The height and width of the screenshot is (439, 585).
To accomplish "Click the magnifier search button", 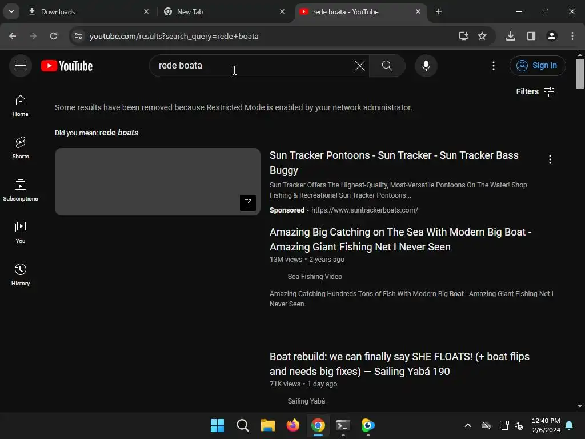I will tap(387, 66).
